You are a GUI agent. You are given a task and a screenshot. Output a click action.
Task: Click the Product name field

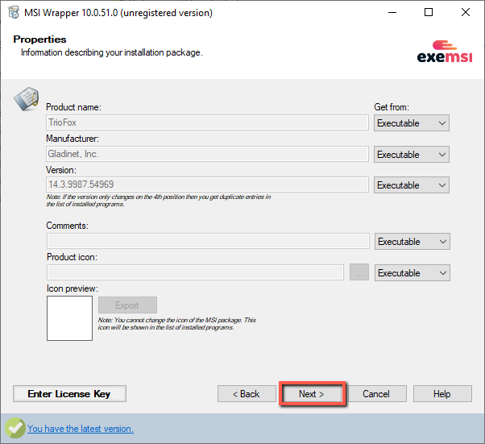(x=207, y=122)
